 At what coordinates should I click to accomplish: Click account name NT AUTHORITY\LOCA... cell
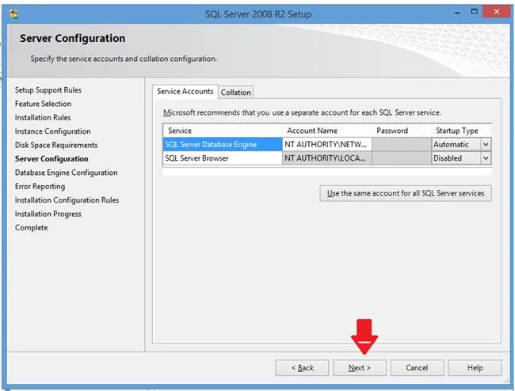click(326, 158)
